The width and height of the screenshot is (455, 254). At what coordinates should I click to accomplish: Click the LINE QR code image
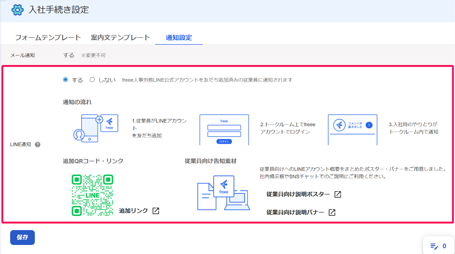pos(92,195)
